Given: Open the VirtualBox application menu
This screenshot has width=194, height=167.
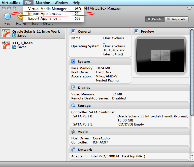Looking at the screenshot, I should pos(11,3).
